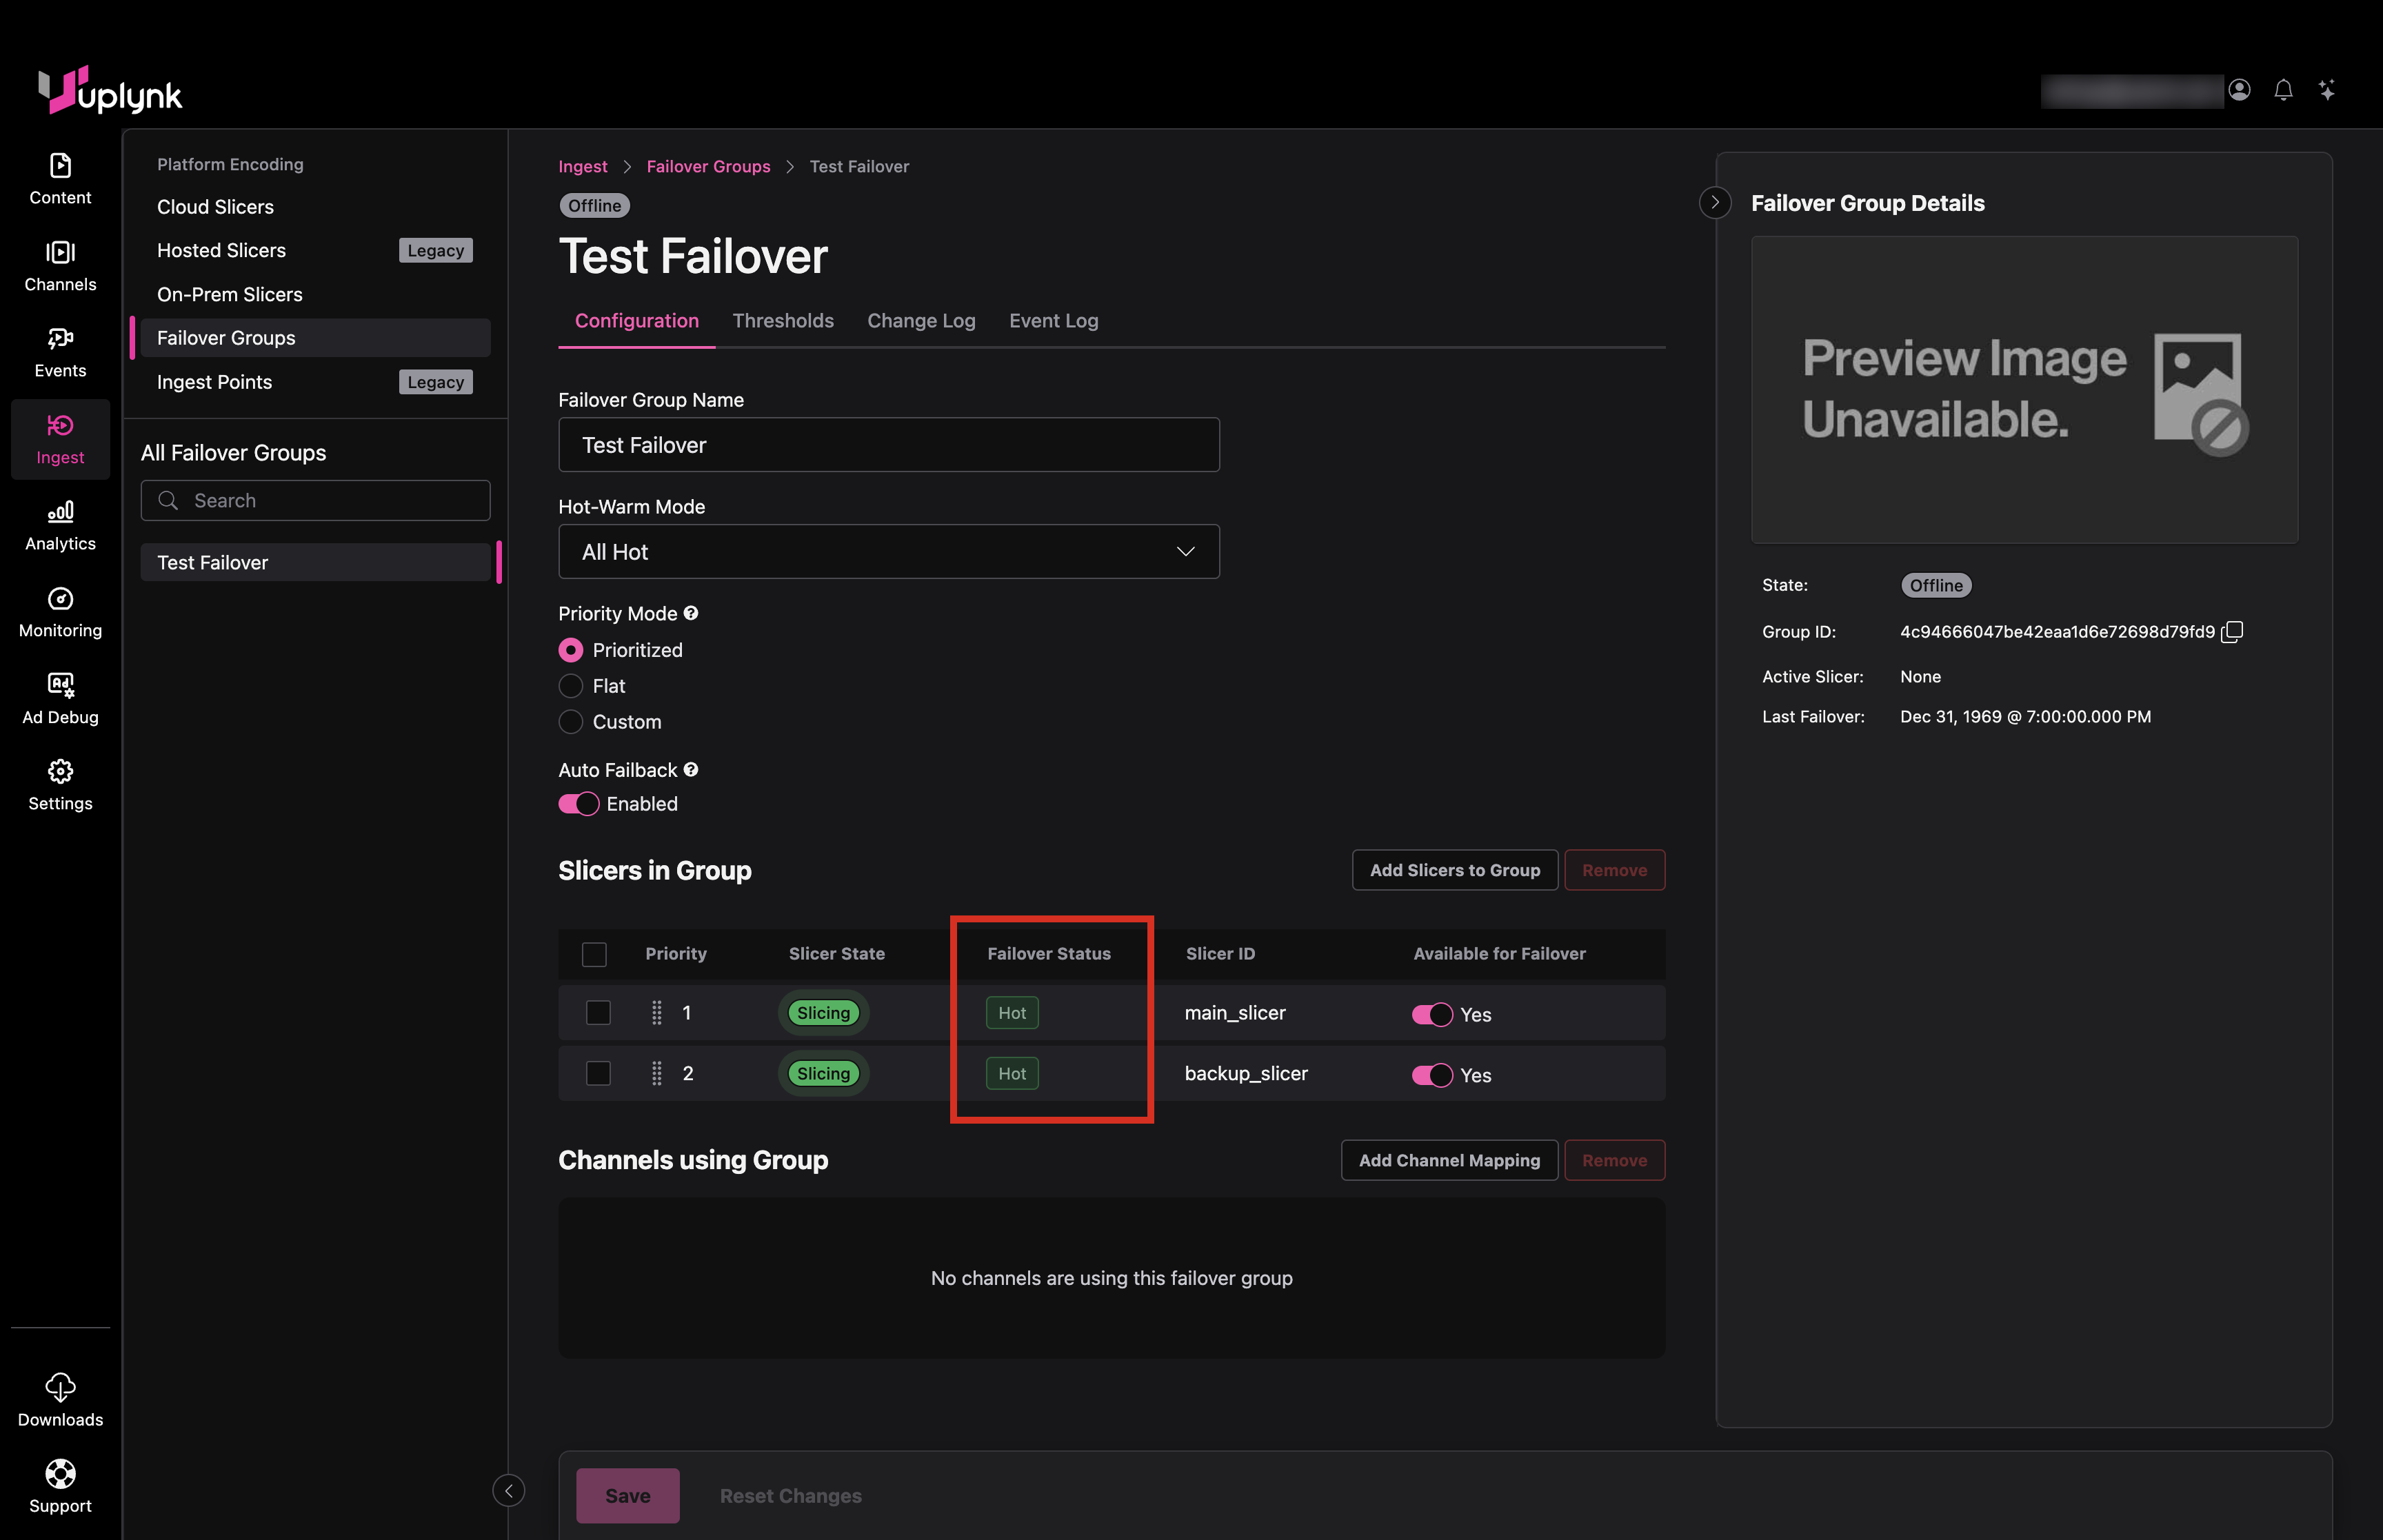Open the Events sidebar section

click(60, 352)
